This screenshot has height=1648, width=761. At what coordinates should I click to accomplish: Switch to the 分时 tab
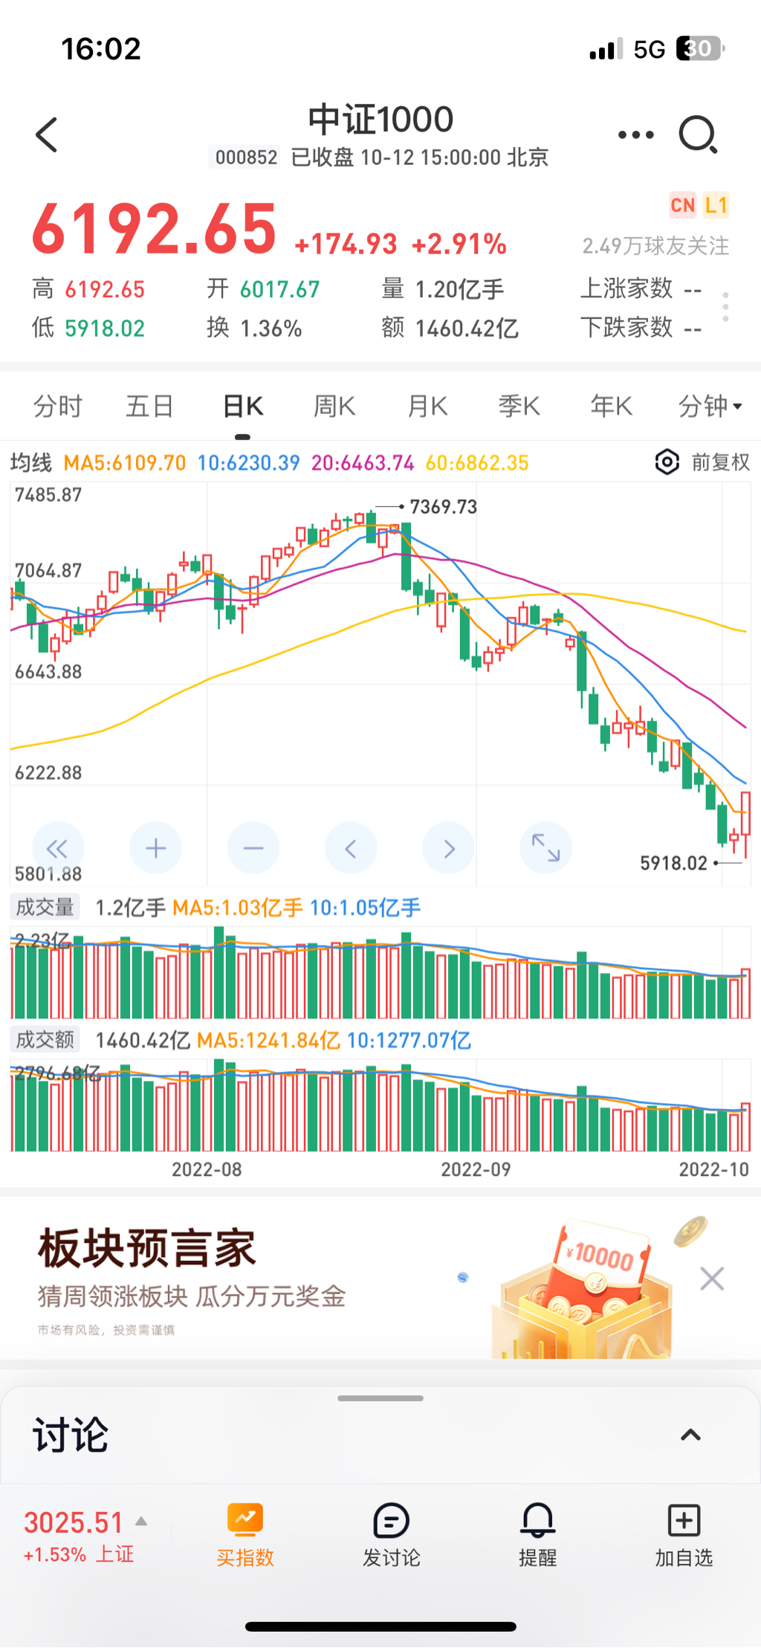58,406
